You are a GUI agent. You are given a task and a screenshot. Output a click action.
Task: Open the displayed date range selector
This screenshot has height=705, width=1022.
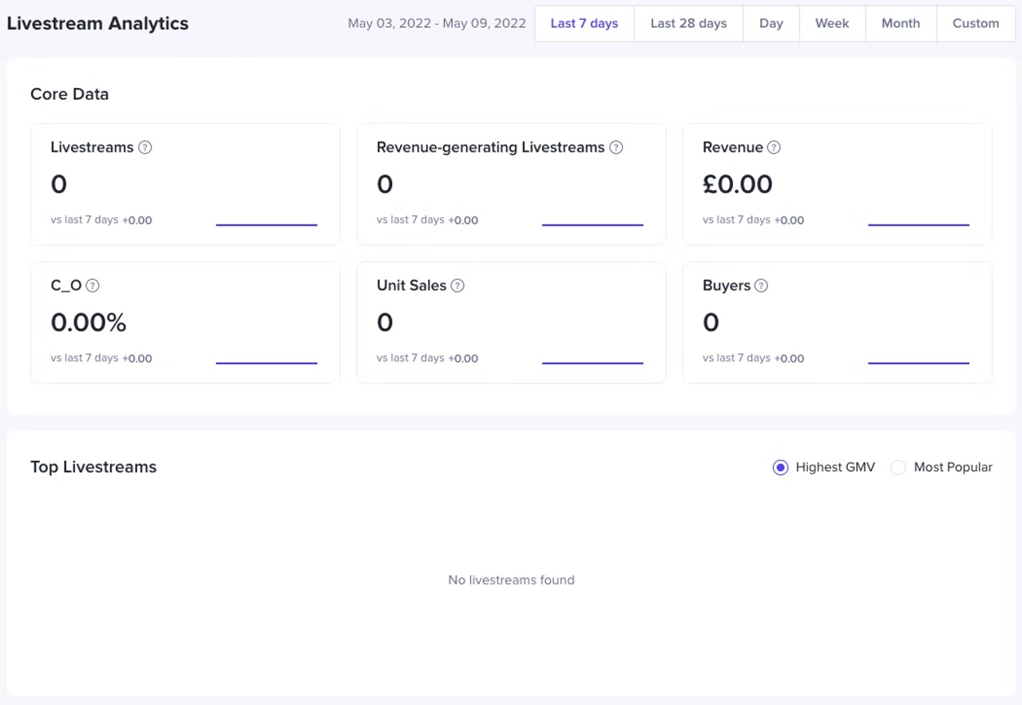point(437,23)
